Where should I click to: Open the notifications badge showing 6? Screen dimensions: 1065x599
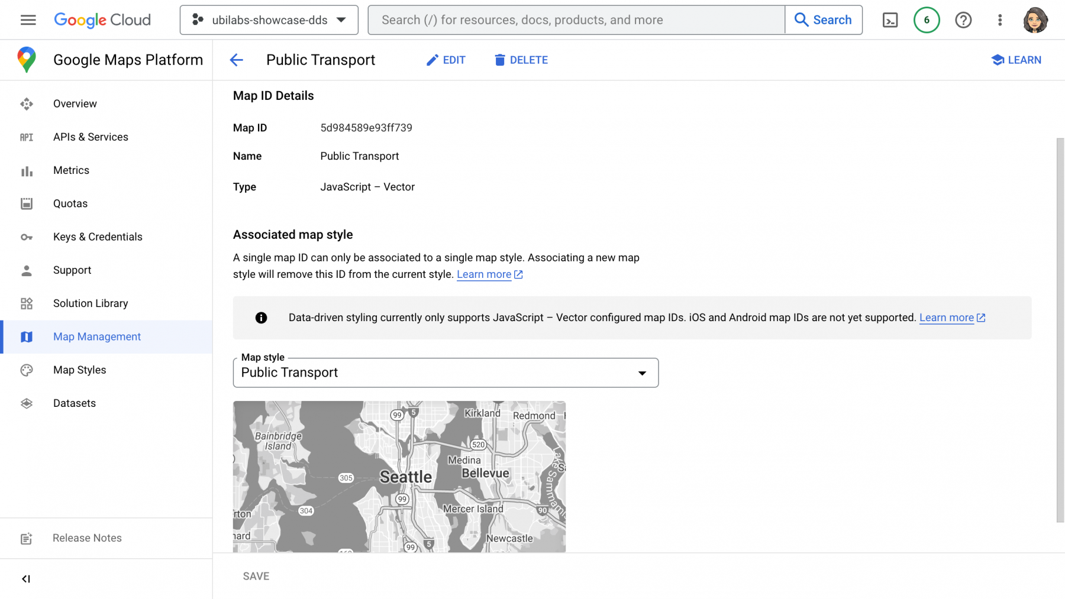coord(927,20)
